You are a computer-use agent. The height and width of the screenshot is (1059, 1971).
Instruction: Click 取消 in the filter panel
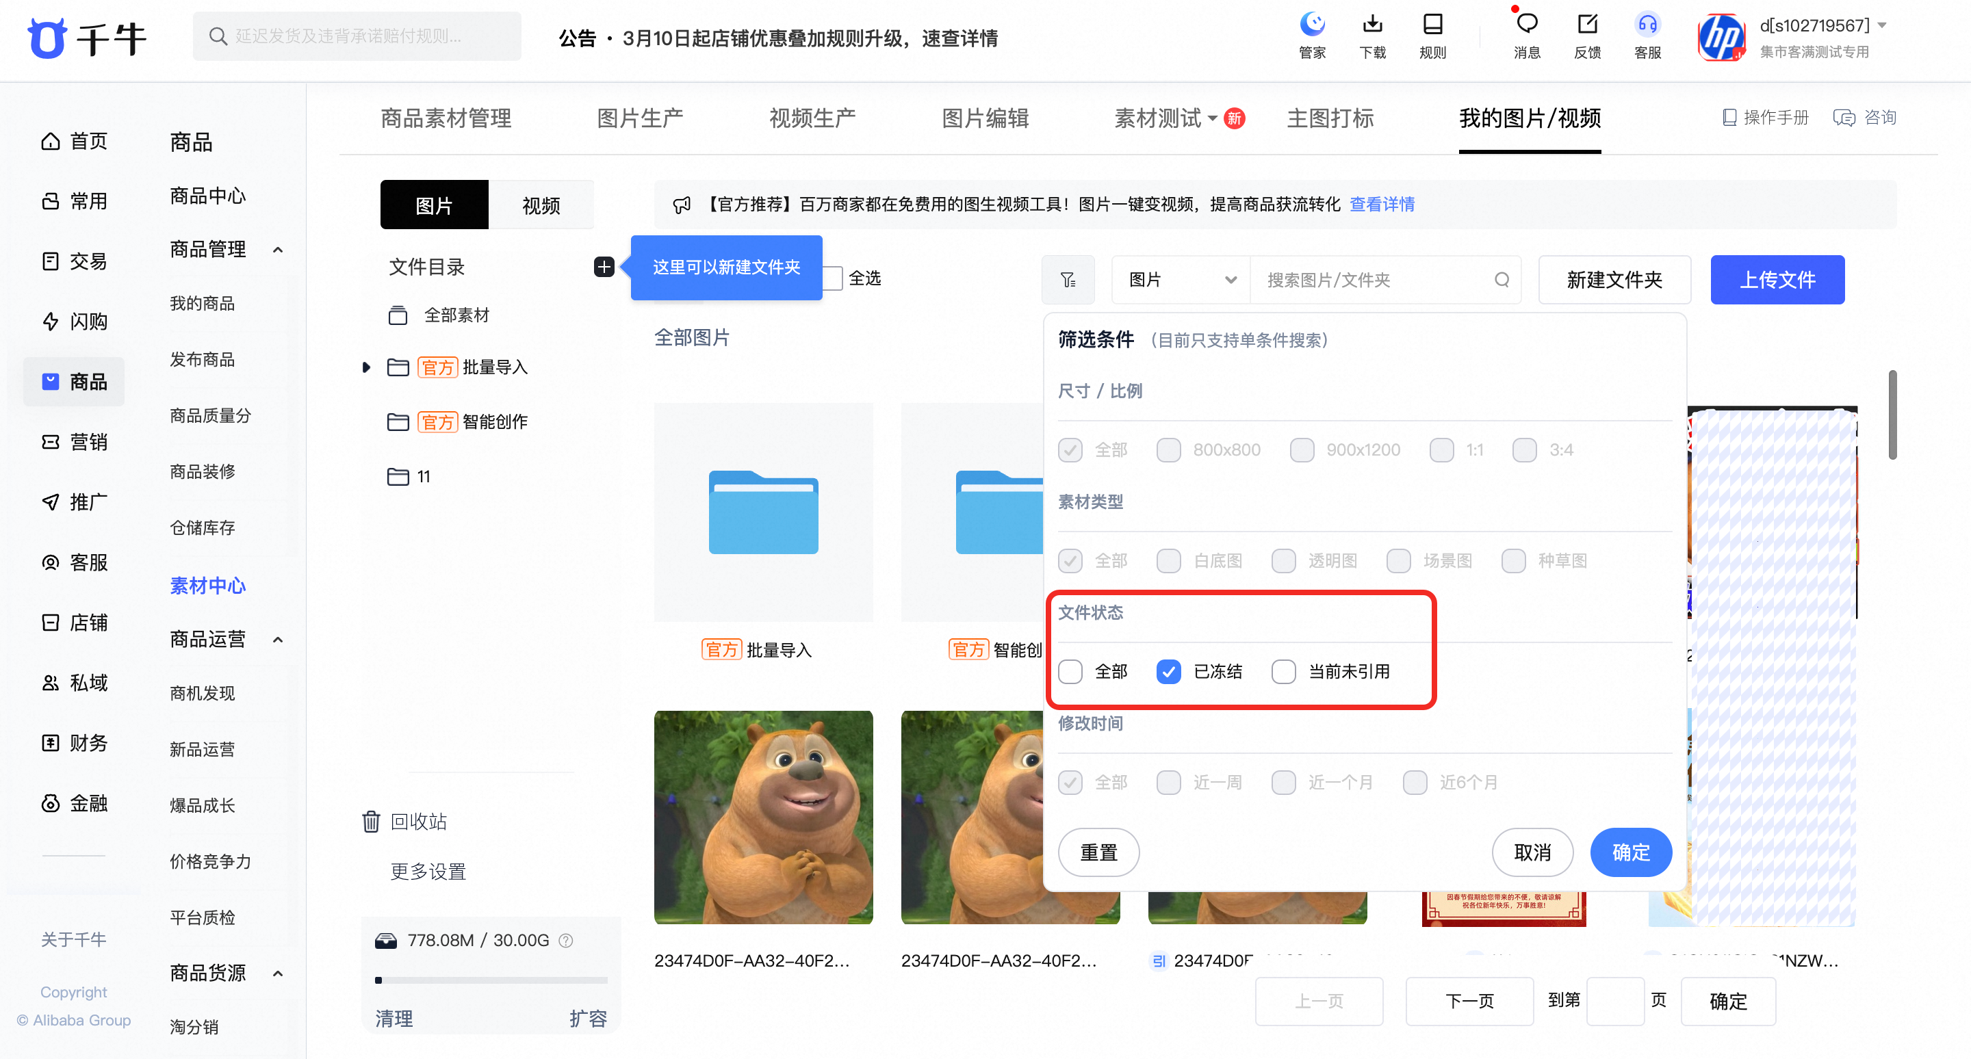(x=1532, y=852)
